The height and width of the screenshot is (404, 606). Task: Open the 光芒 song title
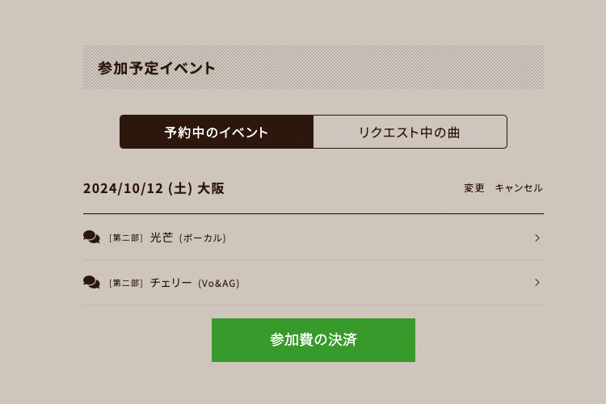[161, 238]
